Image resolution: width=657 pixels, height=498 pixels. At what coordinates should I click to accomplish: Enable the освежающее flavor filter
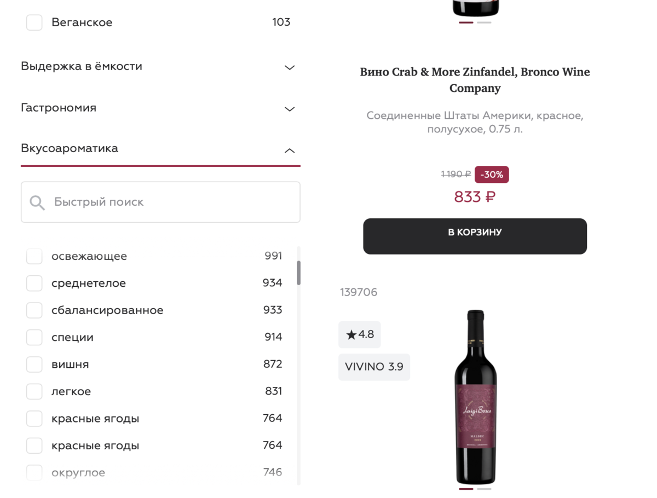[x=34, y=256]
